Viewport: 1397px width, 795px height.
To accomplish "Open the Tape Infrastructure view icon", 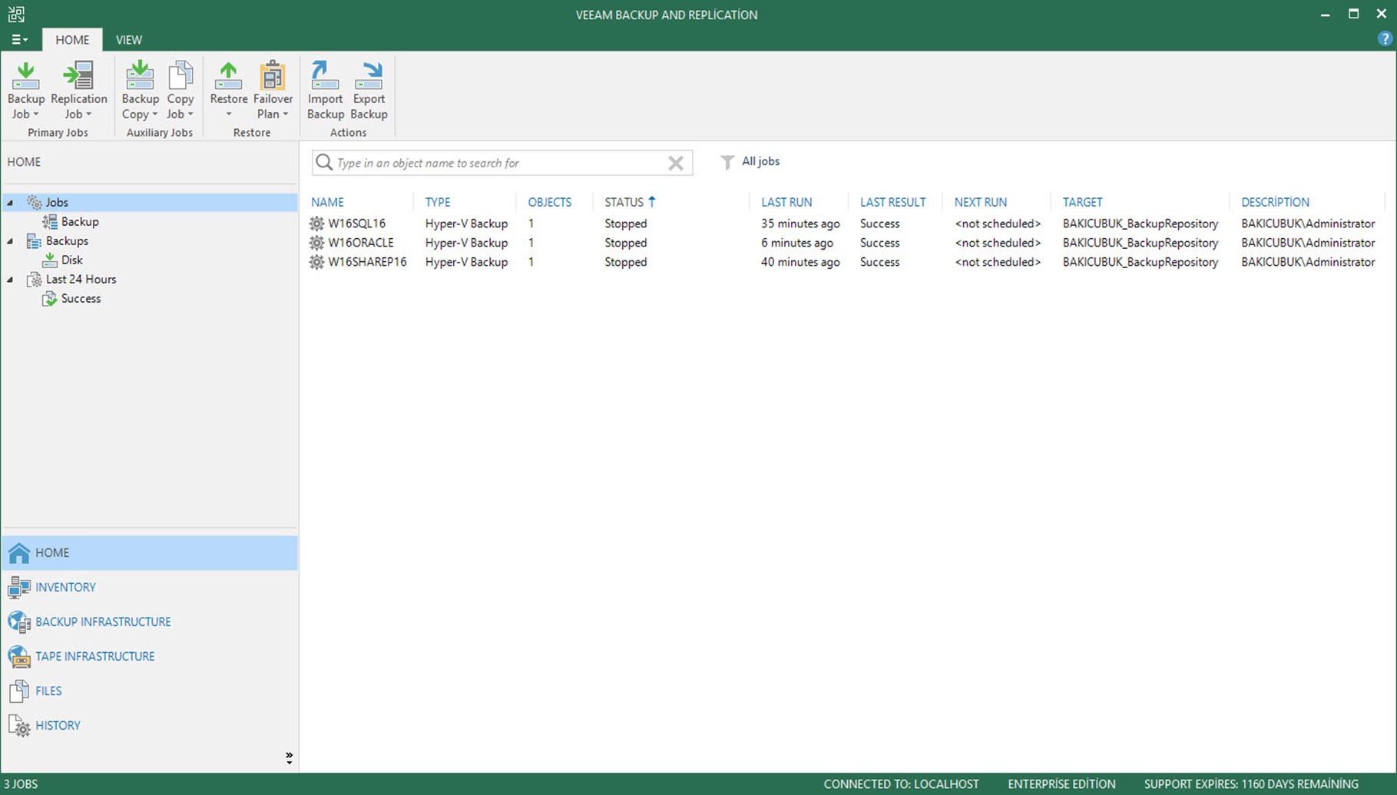I will (18, 657).
